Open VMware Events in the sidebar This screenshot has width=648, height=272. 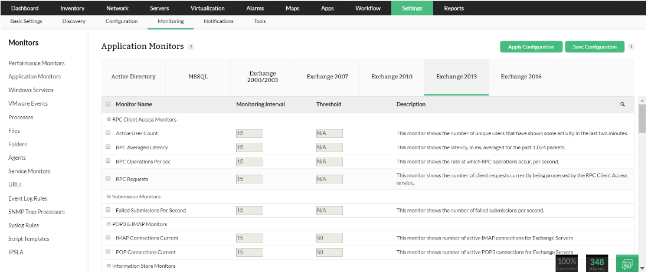coord(28,104)
